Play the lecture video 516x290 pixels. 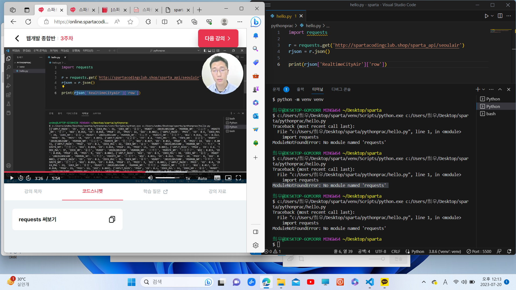12,178
